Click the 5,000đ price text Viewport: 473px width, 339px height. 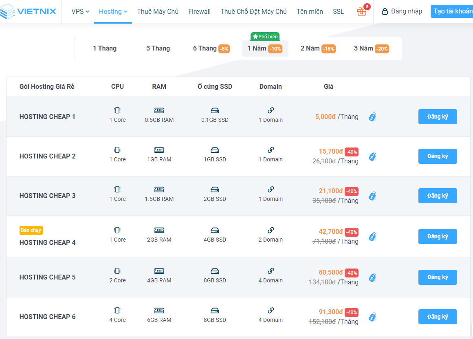325,117
